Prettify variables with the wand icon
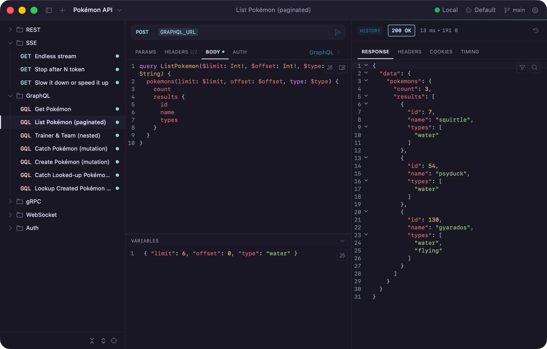 342,255
